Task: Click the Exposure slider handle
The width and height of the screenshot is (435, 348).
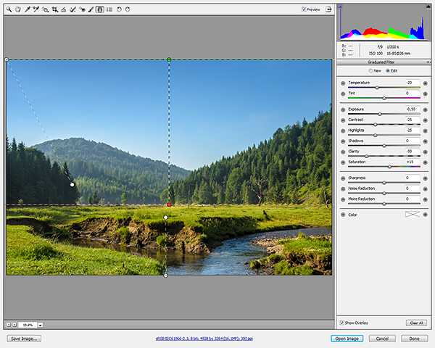Action: (380, 114)
